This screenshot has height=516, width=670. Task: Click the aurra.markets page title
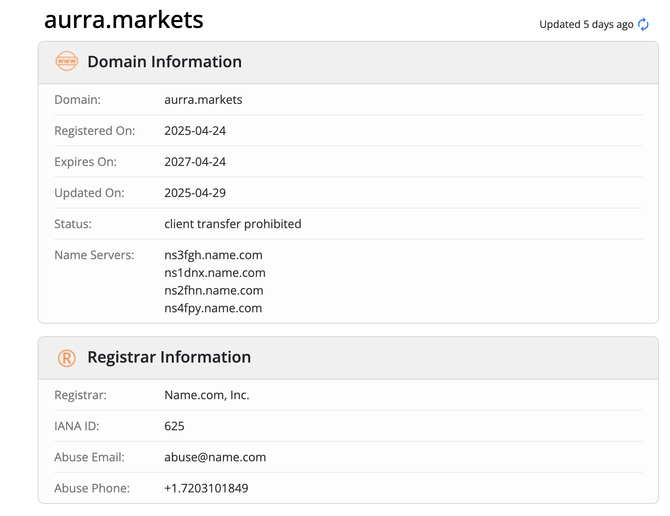click(x=124, y=20)
